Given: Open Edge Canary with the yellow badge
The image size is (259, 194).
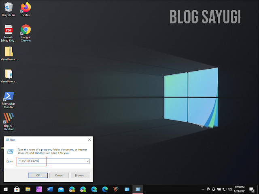Looking at the screenshot, I should click(72, 189).
